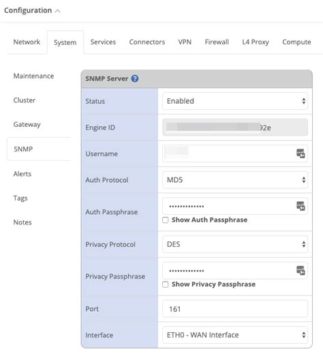Click the key icon in Auth Passphrase field
The width and height of the screenshot is (323, 354).
click(301, 206)
